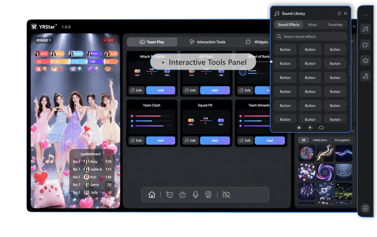Click the camera-off icon in bottom toolbar
Viewport: 377px width, 237px height.
point(226,194)
